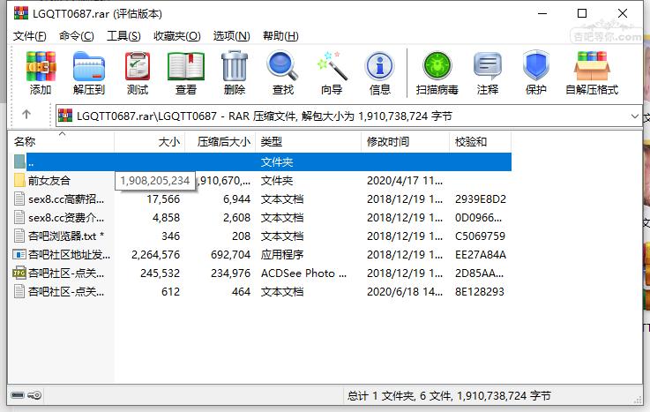Sort by 压缩后大小 column header
Screen dimensions: 650x412
click(220, 142)
